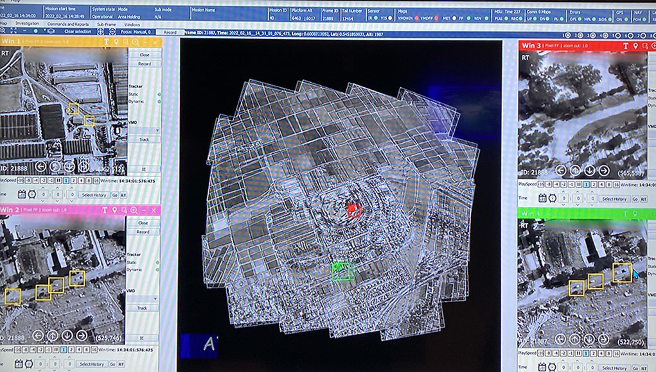
Task: Click Select History in Win 2
Action: coord(93,364)
